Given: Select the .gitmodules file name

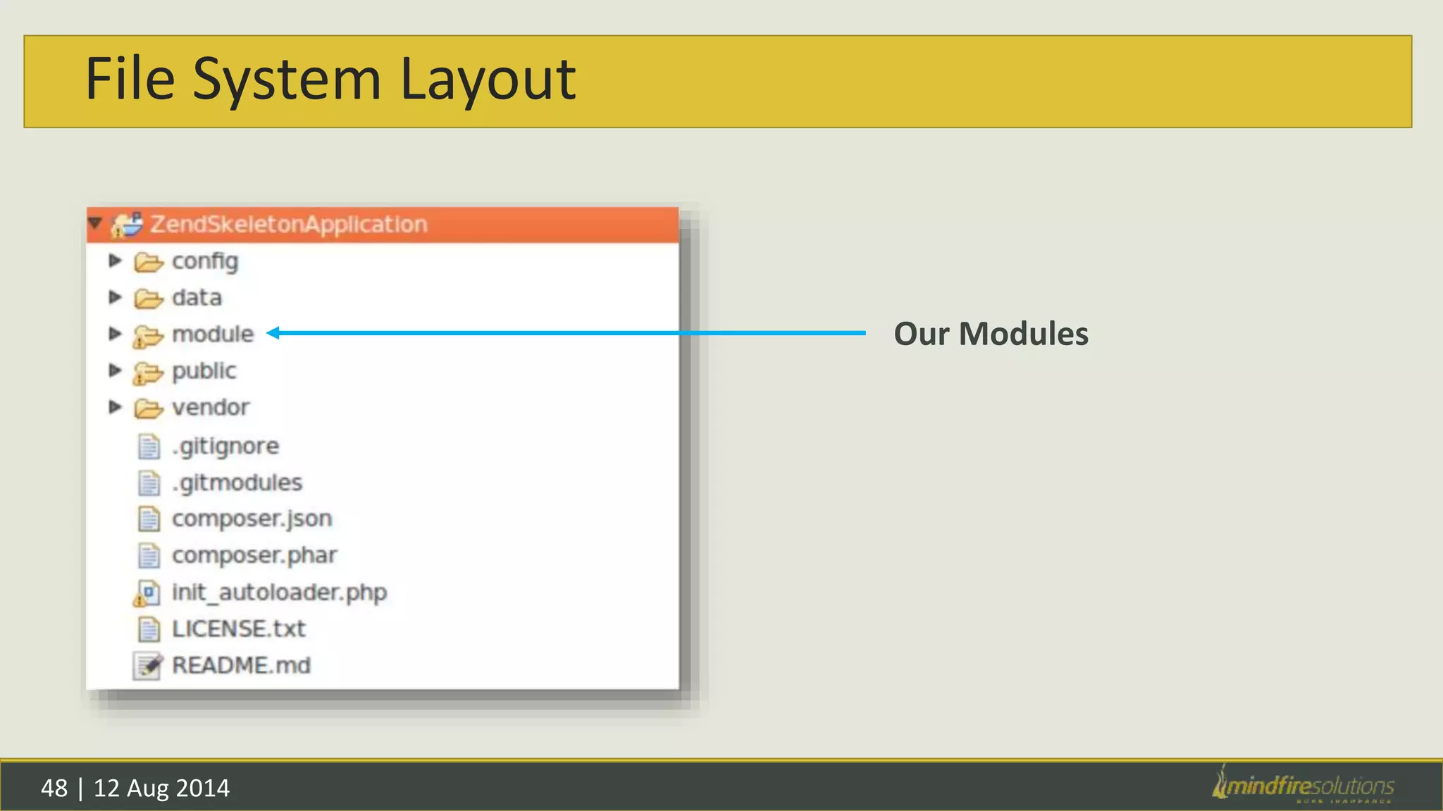Looking at the screenshot, I should 237,483.
